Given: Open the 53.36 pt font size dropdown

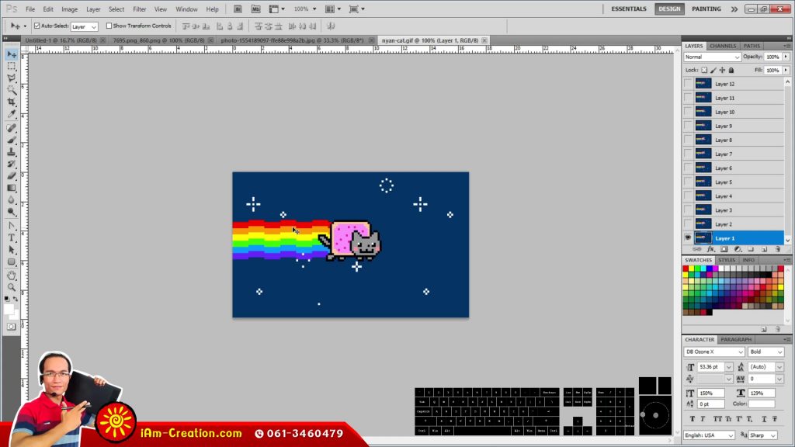Looking at the screenshot, I should pos(728,367).
